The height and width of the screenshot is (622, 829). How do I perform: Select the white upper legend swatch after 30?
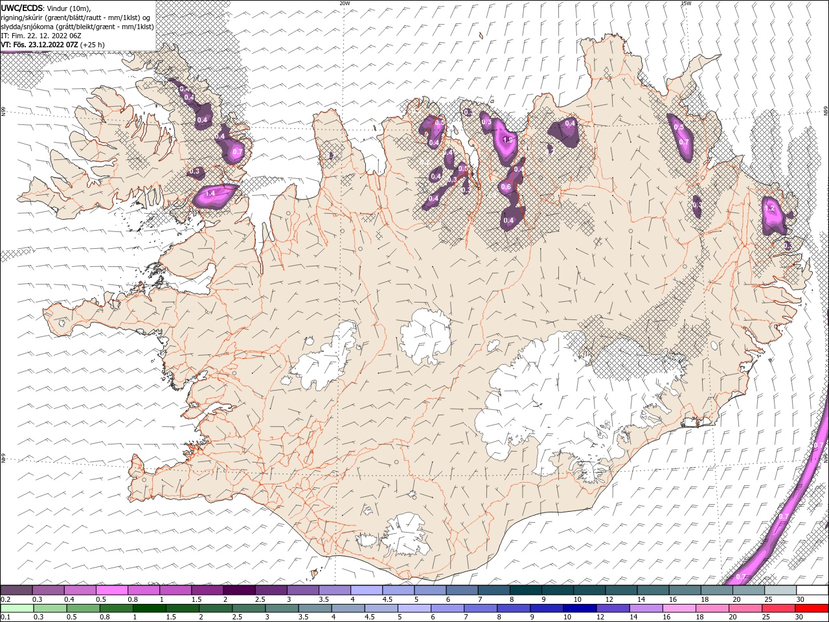pos(812,590)
